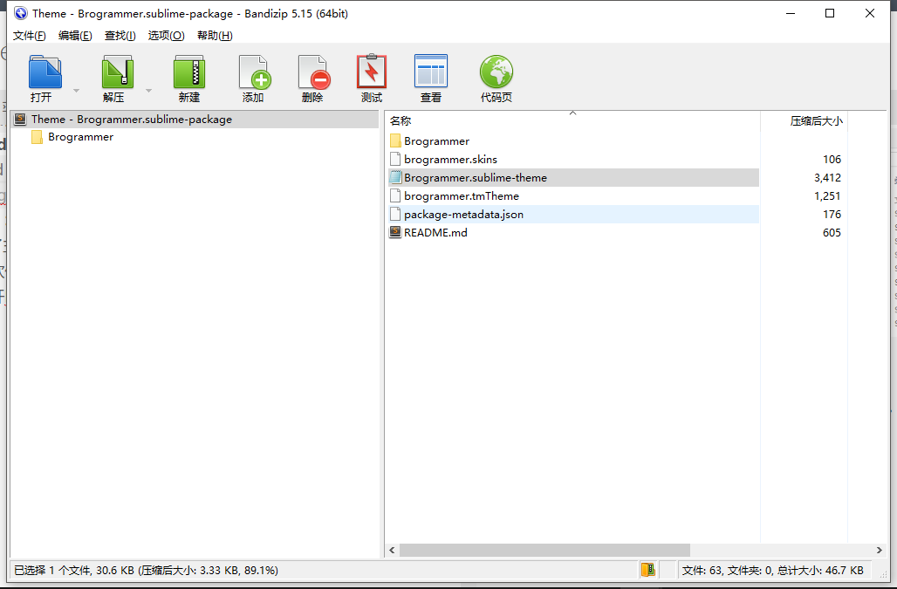This screenshot has height=589, width=897.
Task: Click the file count summary in status bar
Action: pyautogui.click(x=772, y=570)
